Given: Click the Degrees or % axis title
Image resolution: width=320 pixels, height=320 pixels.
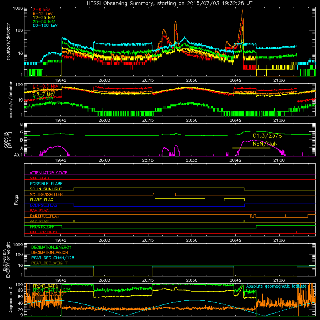Looking at the screenshot, I should [10, 300].
